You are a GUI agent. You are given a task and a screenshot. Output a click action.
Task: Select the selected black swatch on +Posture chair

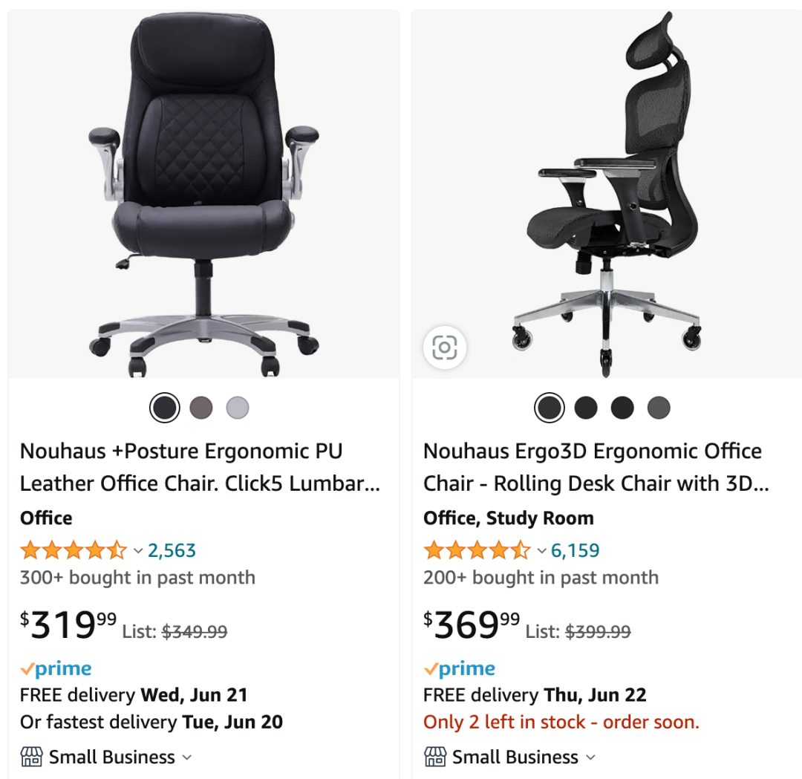[x=165, y=408]
